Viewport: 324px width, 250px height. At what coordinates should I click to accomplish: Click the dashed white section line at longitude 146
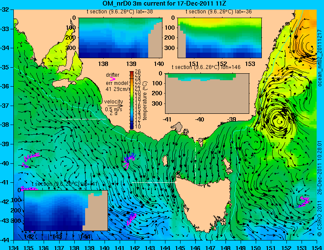[x=195, y=159]
